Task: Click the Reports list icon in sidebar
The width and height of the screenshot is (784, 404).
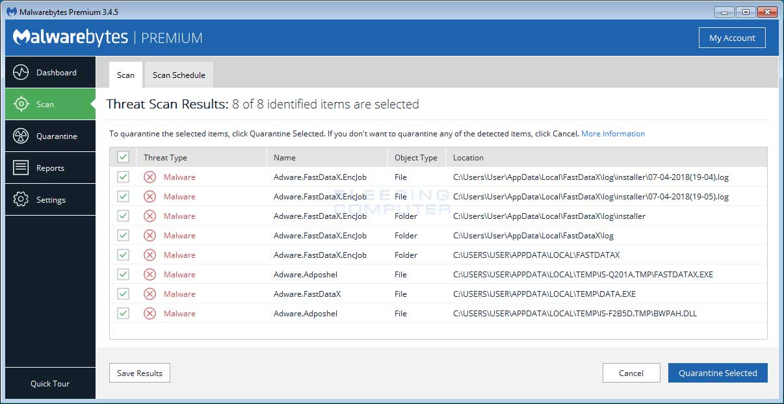Action: pyautogui.click(x=21, y=168)
